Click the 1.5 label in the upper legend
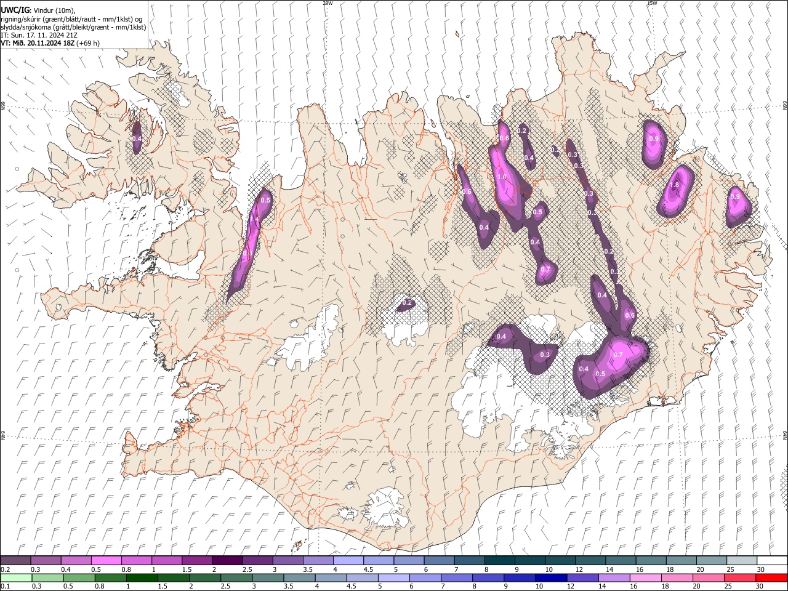This screenshot has height=591, width=788. click(x=187, y=570)
